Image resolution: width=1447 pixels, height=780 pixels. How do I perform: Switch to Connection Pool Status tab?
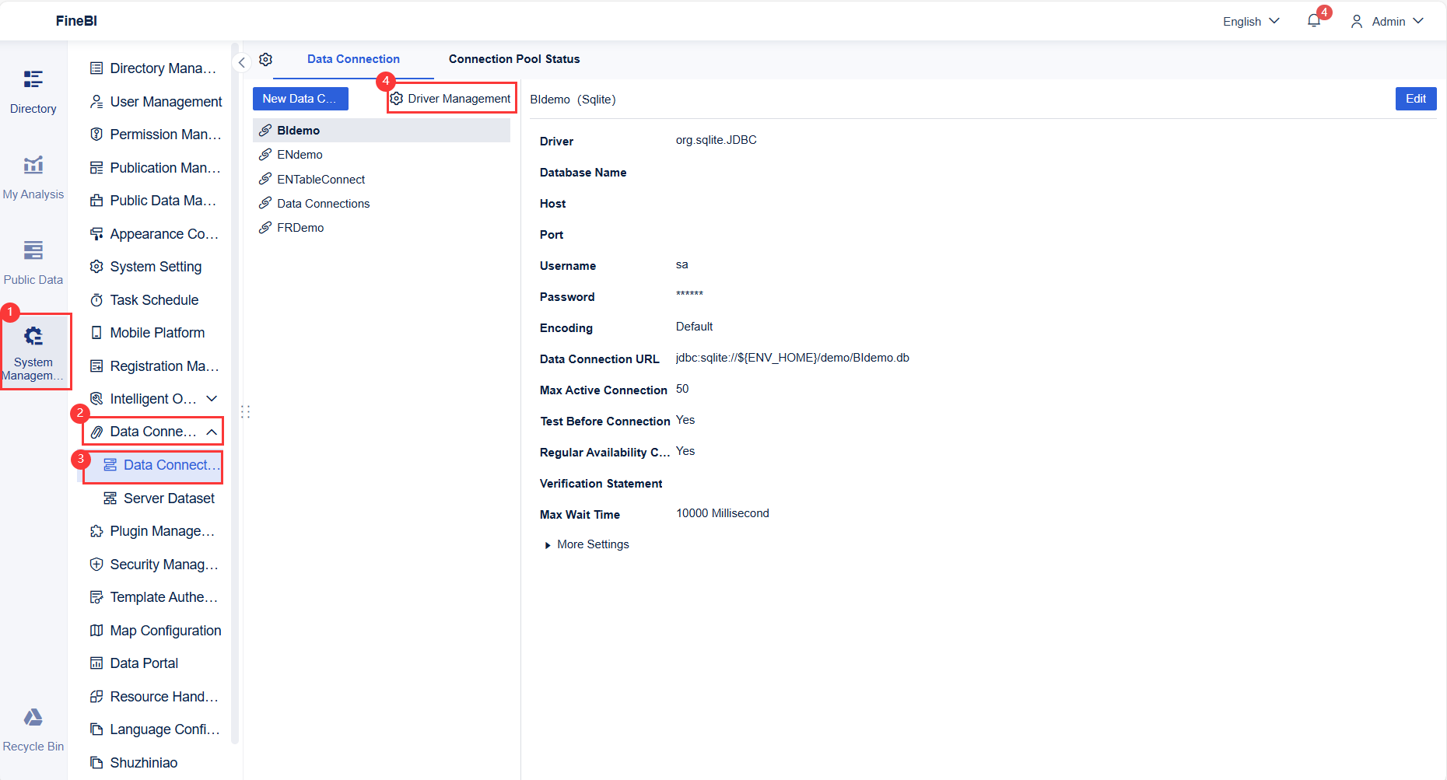pyautogui.click(x=514, y=59)
